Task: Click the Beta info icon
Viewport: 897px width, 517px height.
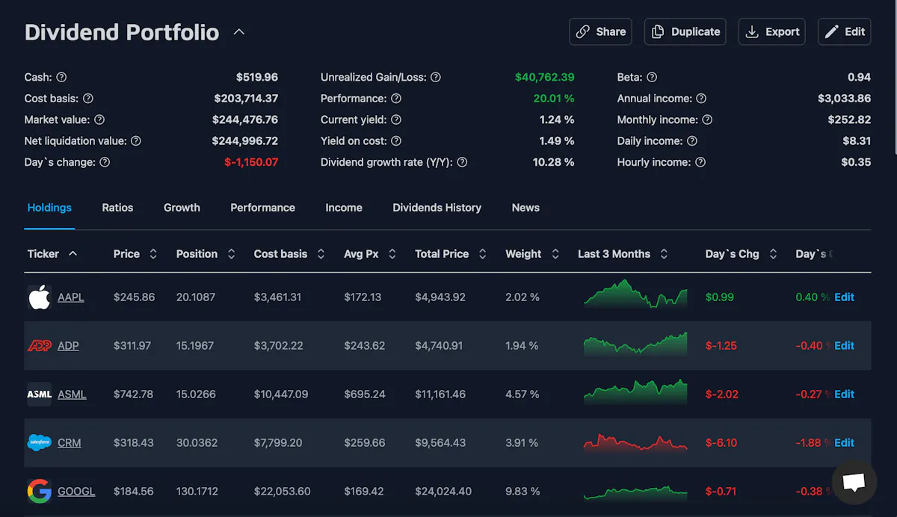Action: point(652,77)
